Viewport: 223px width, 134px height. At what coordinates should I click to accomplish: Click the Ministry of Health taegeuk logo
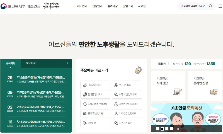[x=4, y=6]
